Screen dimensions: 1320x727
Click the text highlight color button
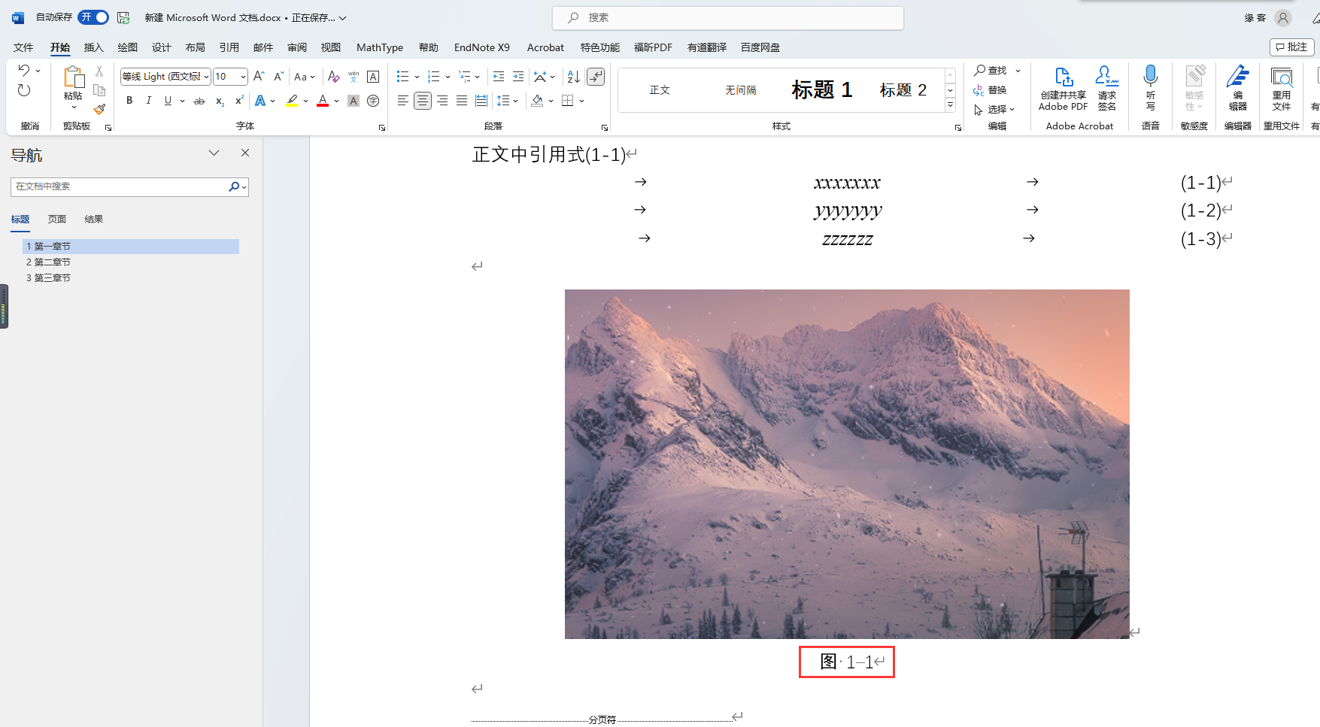[x=292, y=101]
